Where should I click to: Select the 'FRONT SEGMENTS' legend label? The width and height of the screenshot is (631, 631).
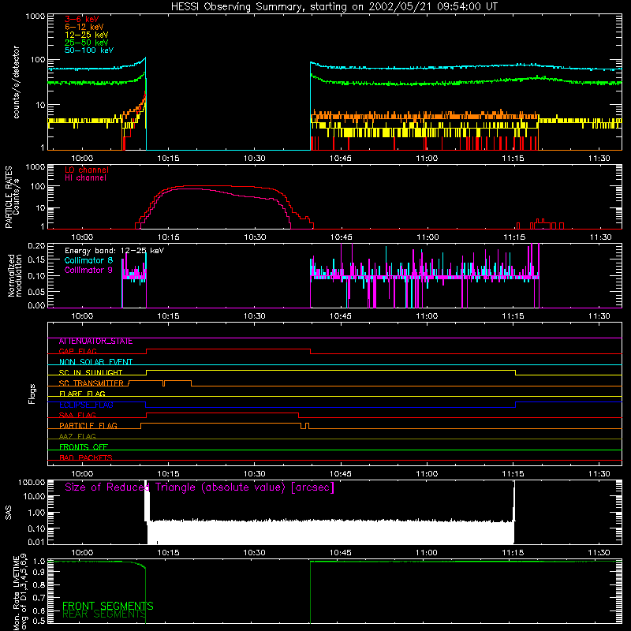coord(108,606)
